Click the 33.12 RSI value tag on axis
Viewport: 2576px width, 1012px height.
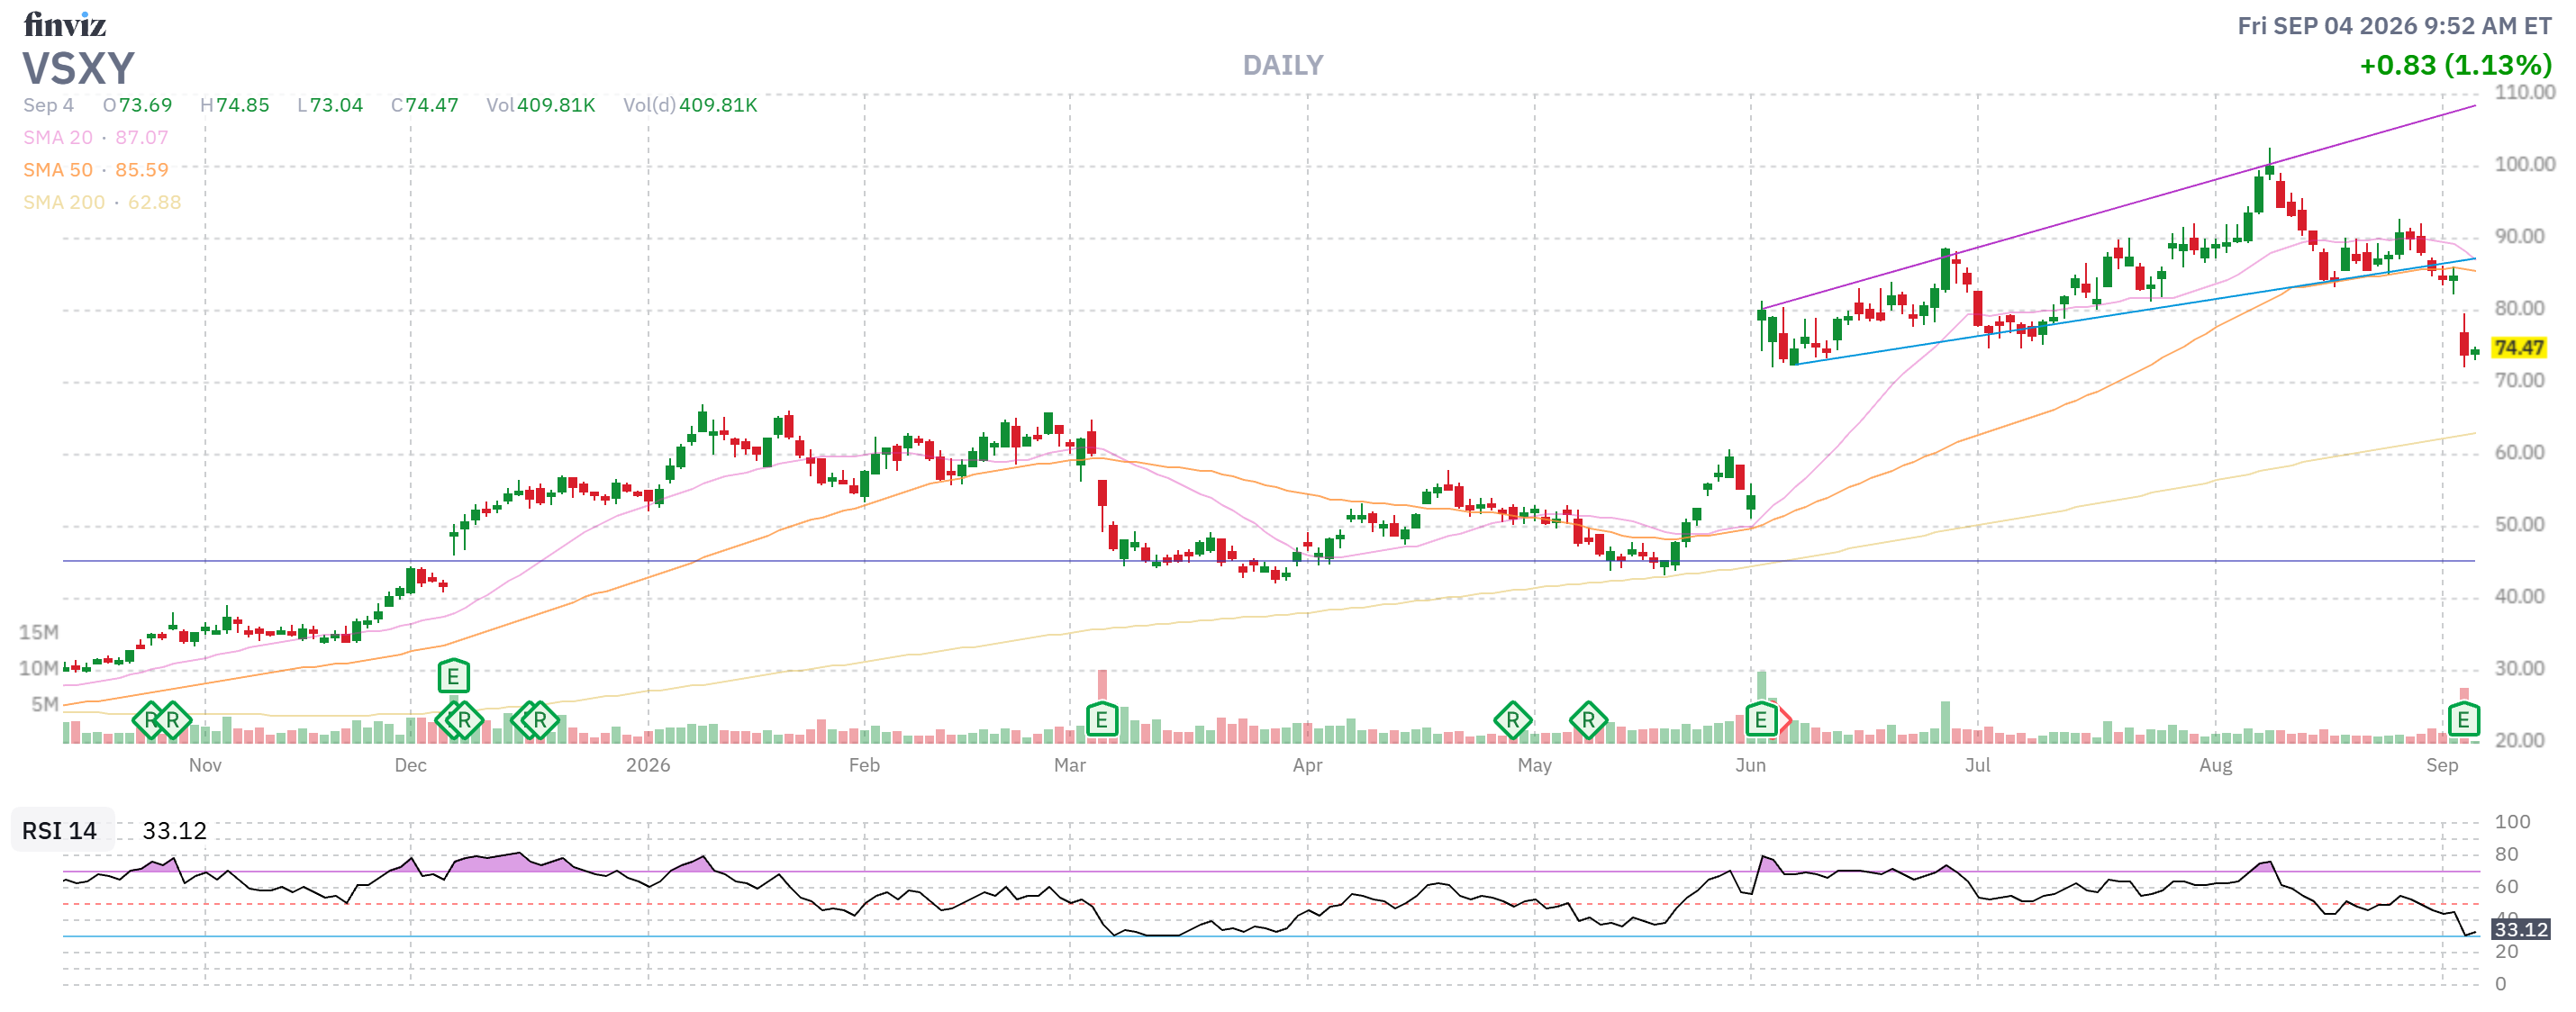2520,929
